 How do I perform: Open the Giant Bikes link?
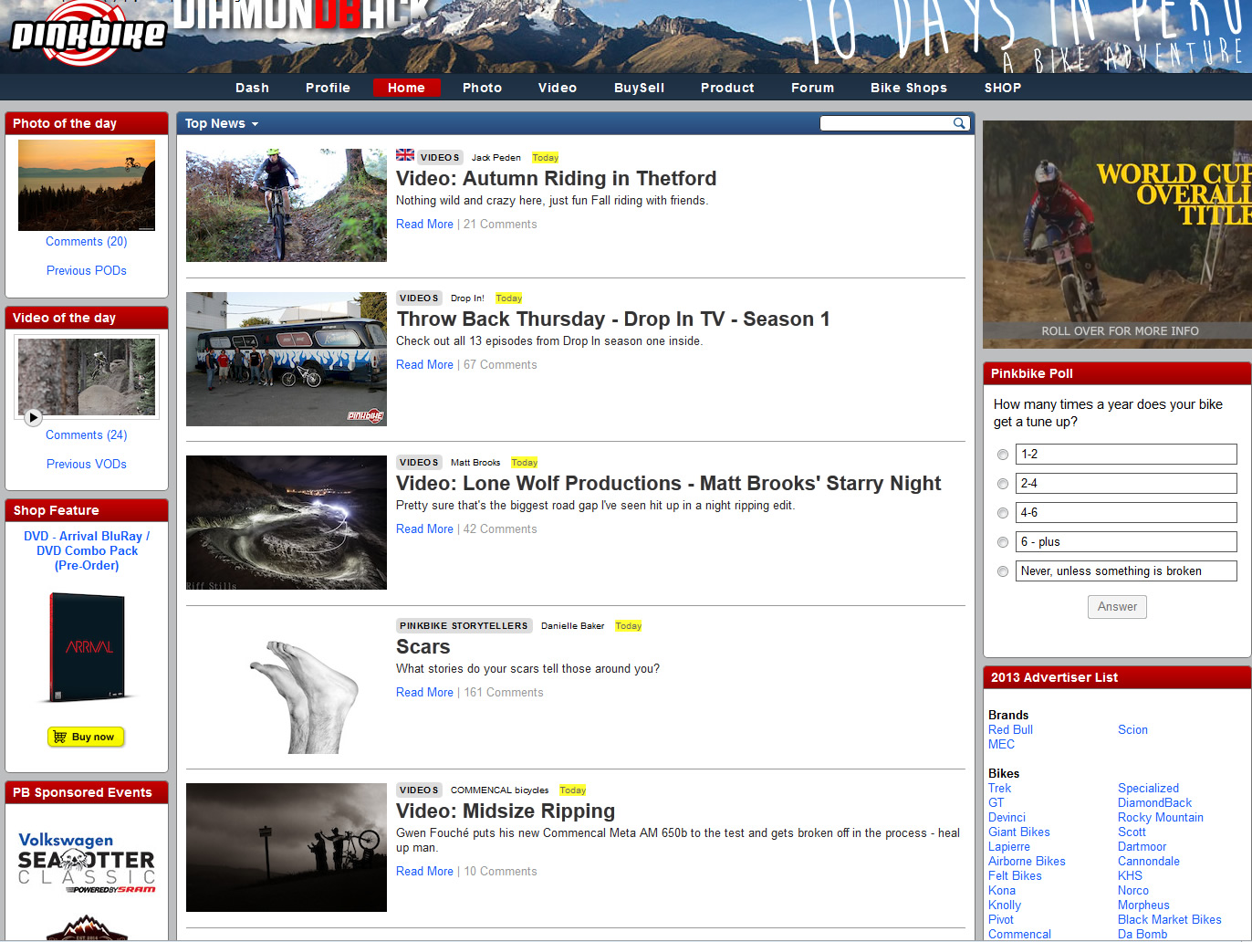tap(1018, 832)
